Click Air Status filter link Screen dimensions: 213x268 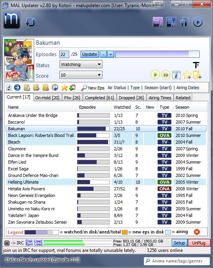click(117, 88)
